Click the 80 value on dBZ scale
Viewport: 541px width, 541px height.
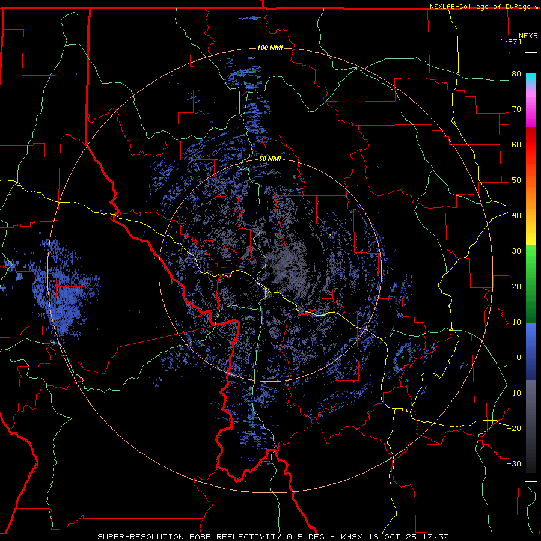(x=516, y=74)
